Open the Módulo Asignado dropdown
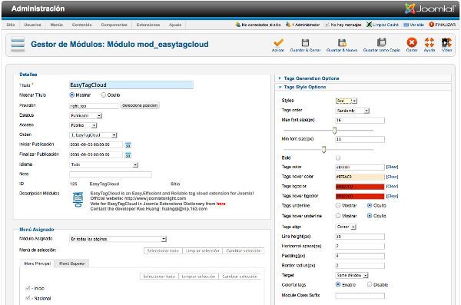The height and width of the screenshot is (305, 461). 118,239
